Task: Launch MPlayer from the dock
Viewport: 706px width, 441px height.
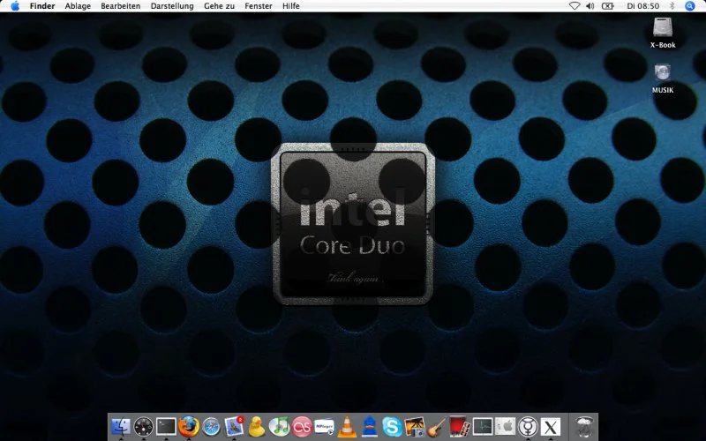Action: click(x=324, y=427)
